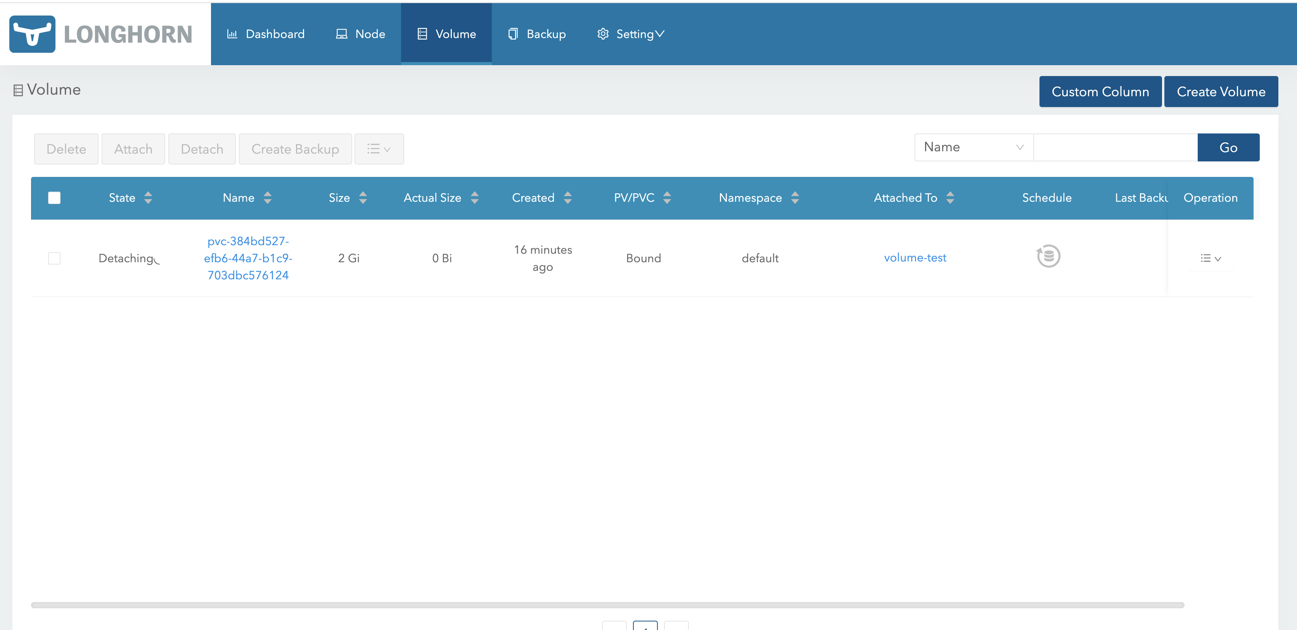Sort by Created column arrows
Viewport: 1297px width, 630px height.
point(567,198)
